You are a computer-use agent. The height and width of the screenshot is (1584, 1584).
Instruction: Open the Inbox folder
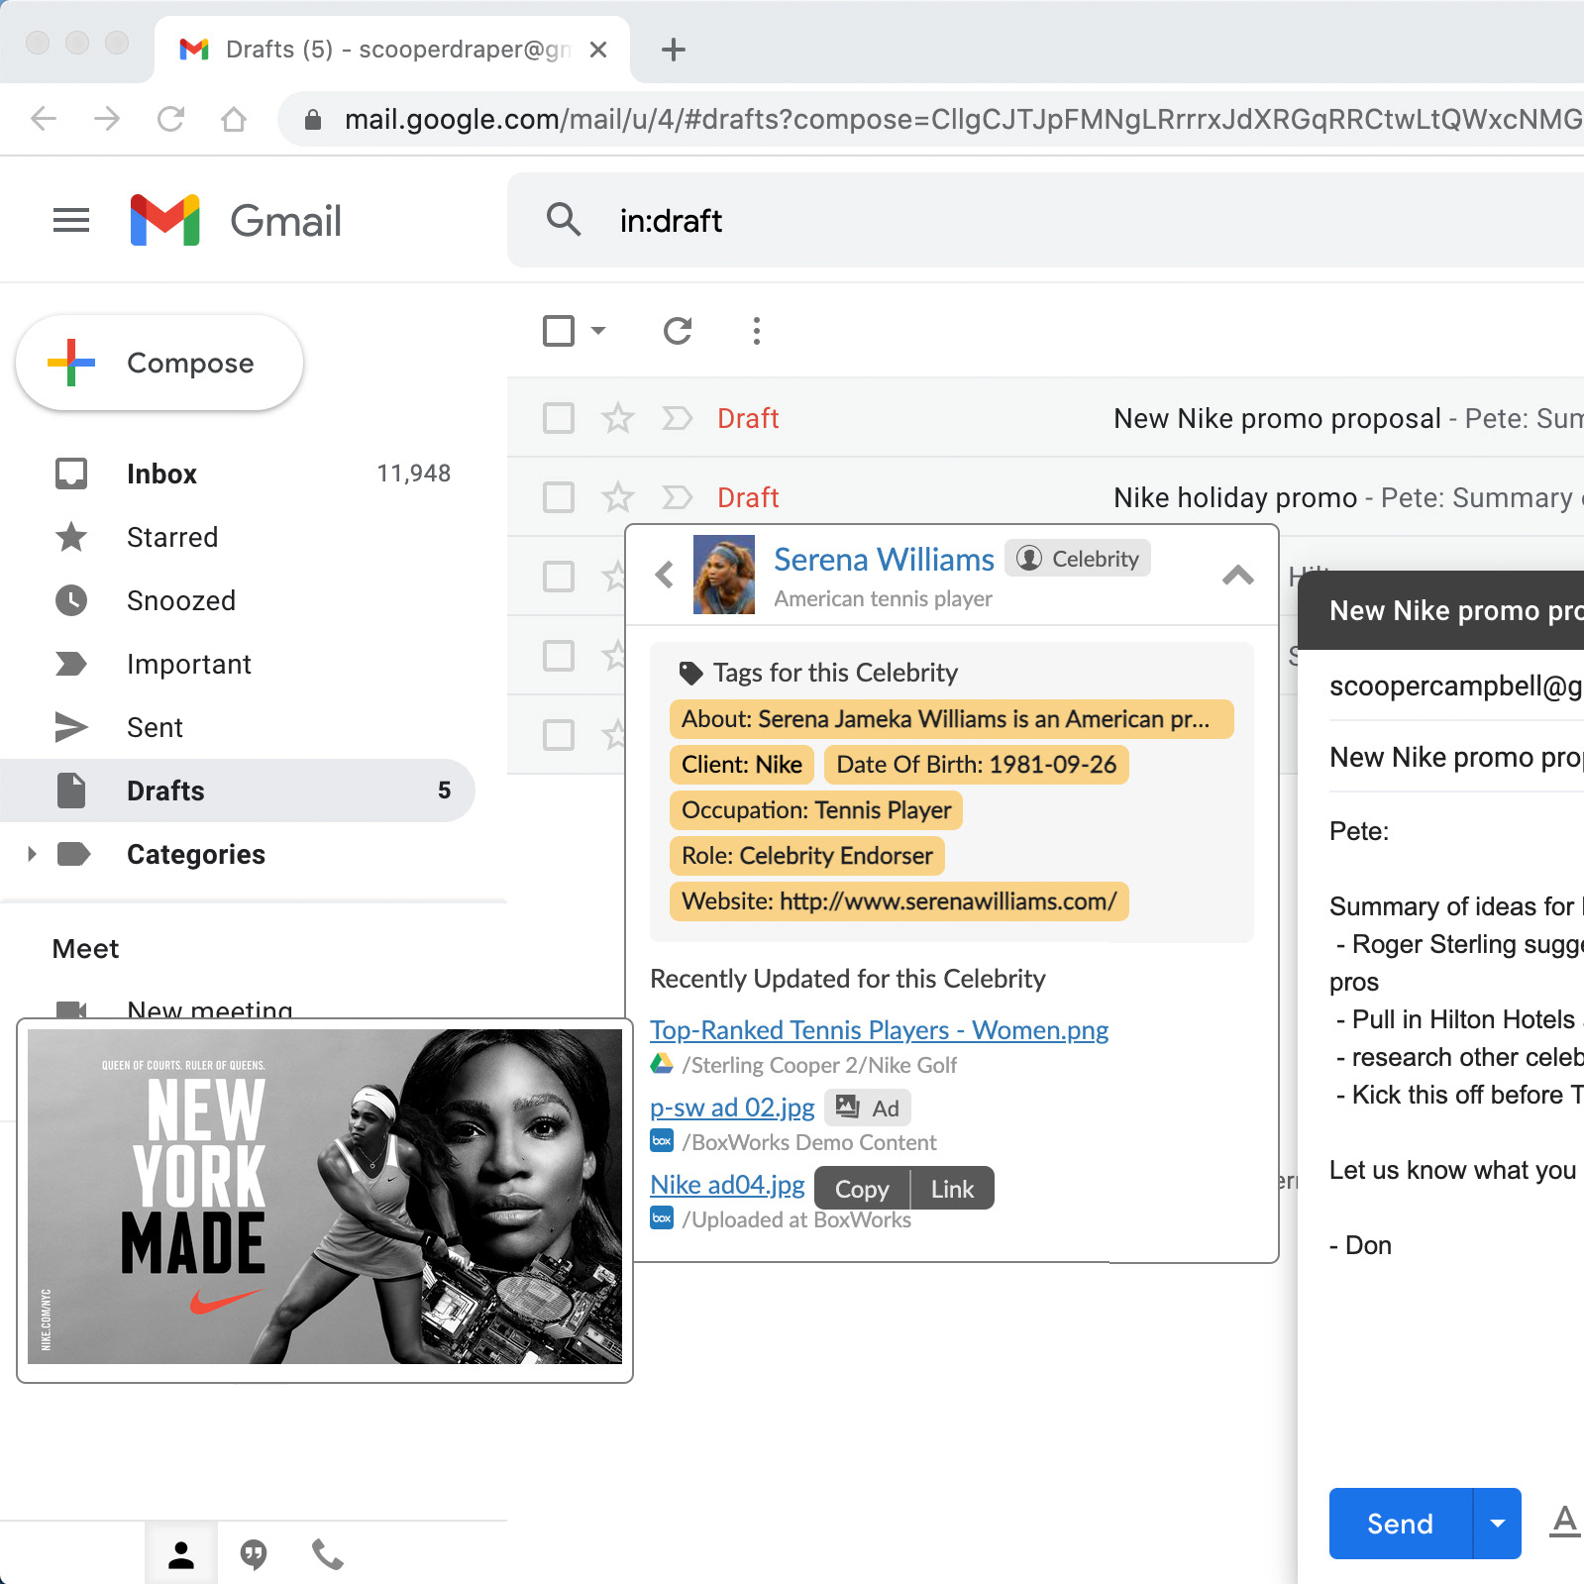(x=238, y=474)
